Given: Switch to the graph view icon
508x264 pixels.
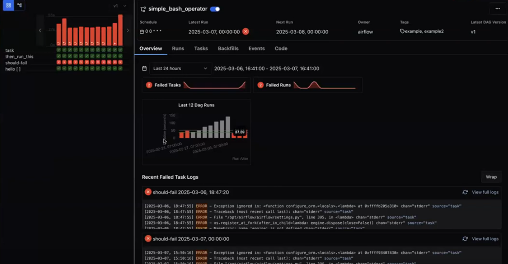Looking at the screenshot, I should [19, 5].
